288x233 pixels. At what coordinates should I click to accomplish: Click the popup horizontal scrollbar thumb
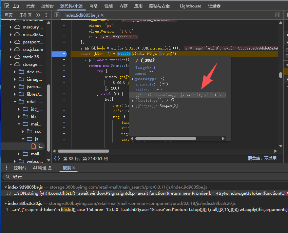166,139
